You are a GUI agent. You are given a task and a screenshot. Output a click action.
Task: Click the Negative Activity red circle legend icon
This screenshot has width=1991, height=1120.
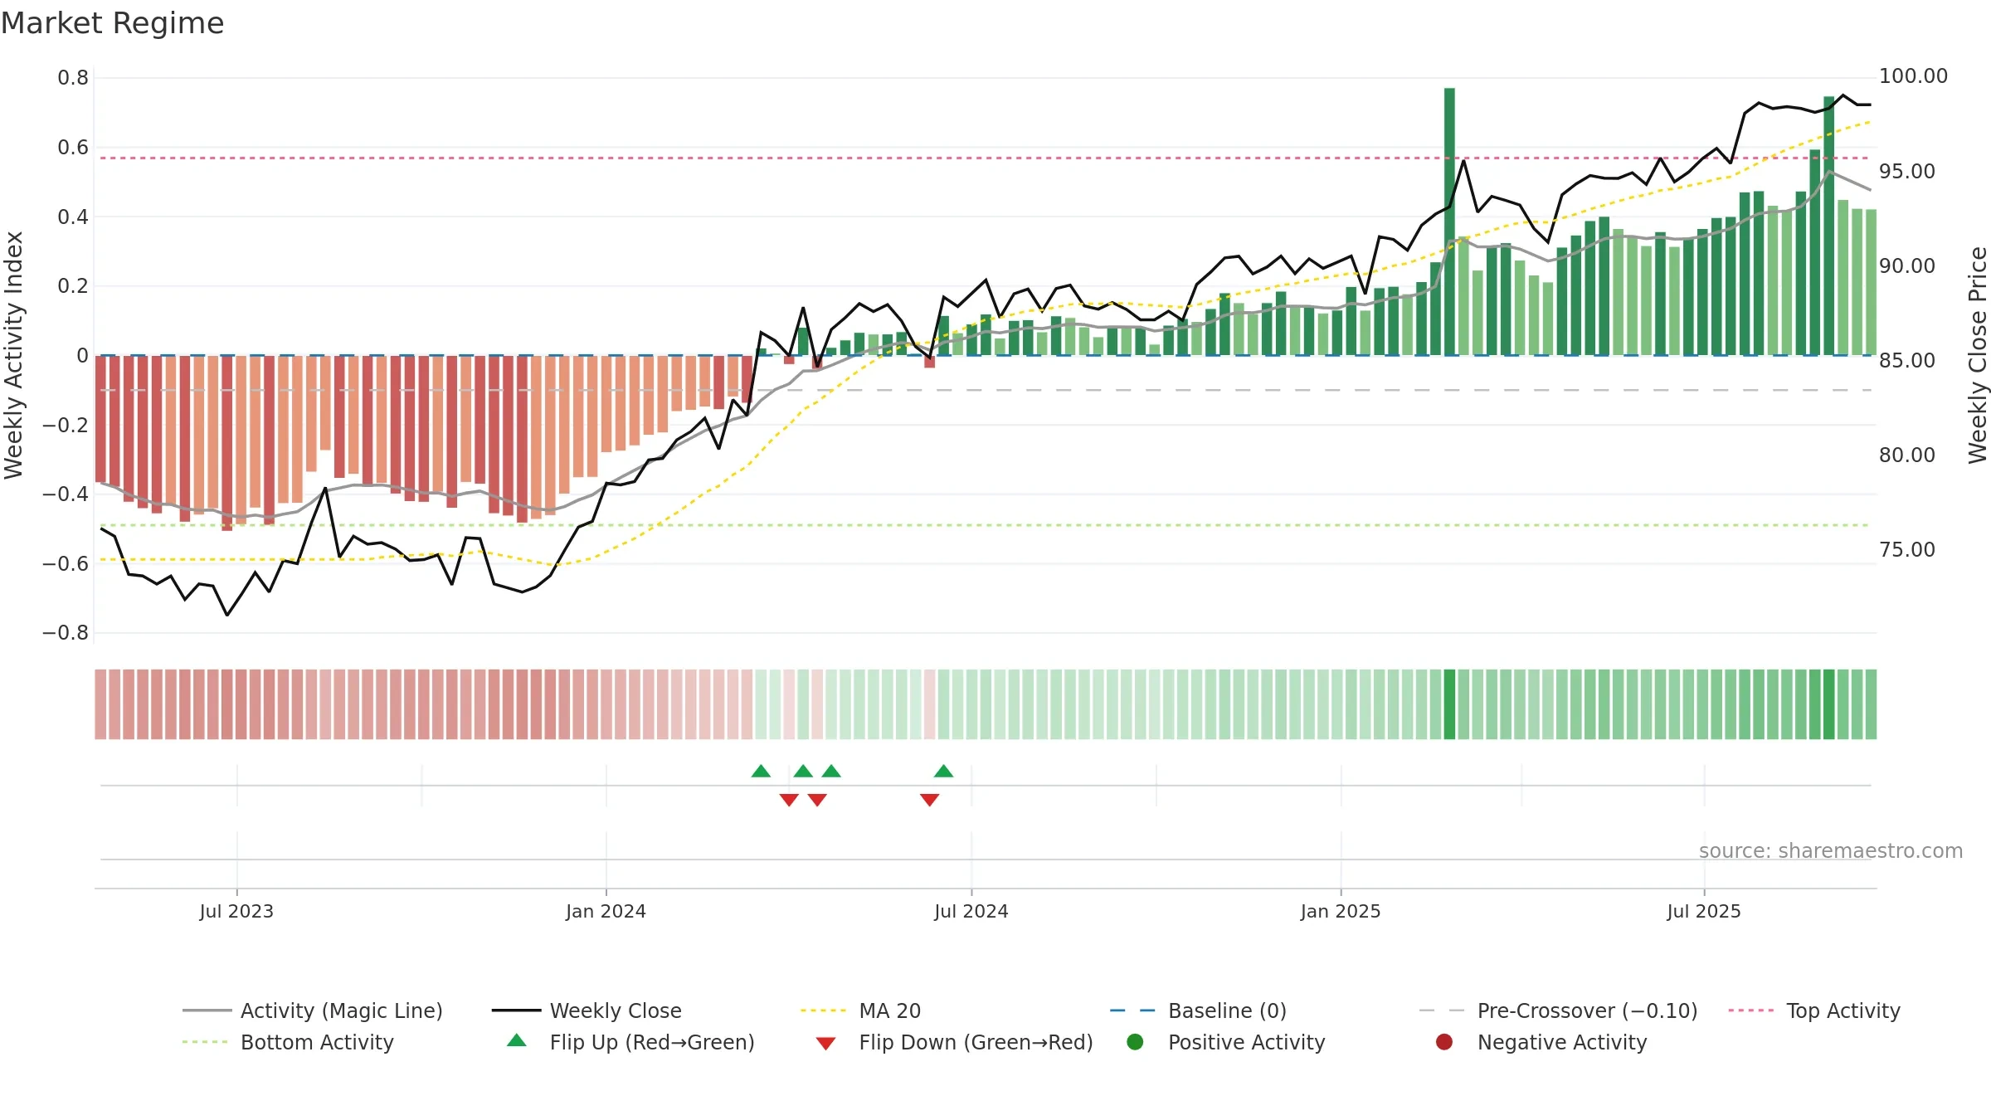pos(1444,1041)
